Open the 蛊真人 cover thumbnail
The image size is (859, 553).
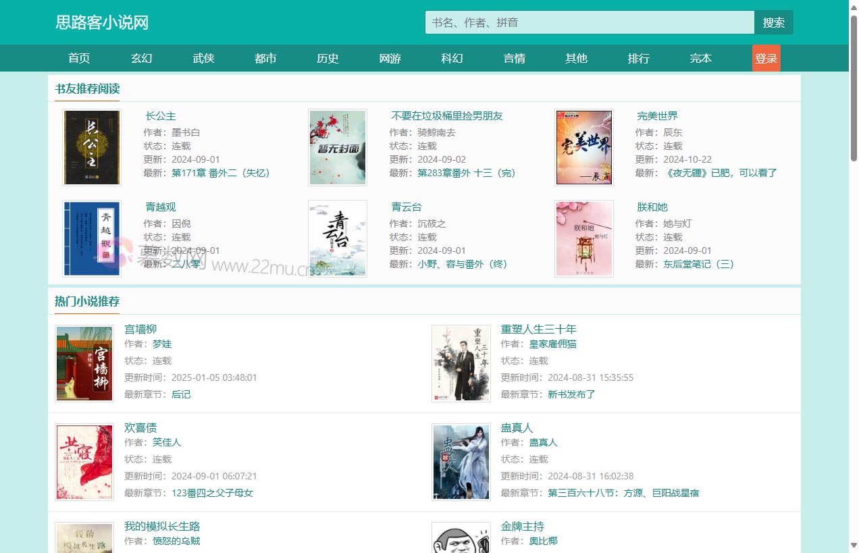click(461, 462)
